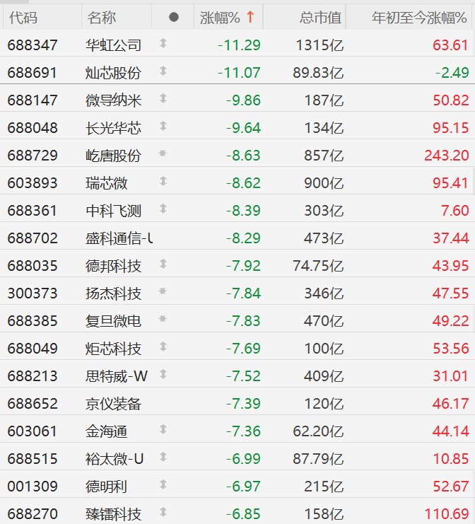Select stock name 微导纳米
The image size is (475, 524).
pyautogui.click(x=113, y=100)
